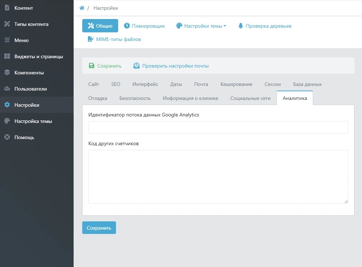Viewport: 362px width, 267px height.
Task: Click the Content document icon in sidebar
Action: point(7,8)
